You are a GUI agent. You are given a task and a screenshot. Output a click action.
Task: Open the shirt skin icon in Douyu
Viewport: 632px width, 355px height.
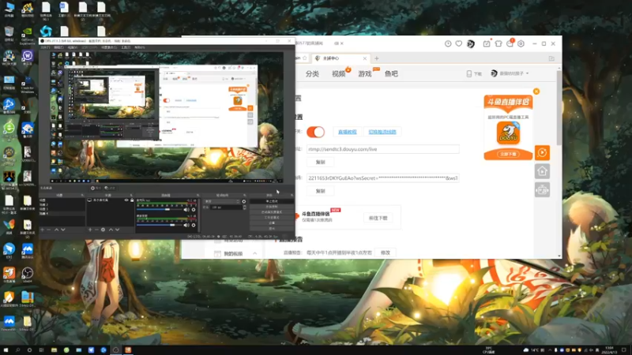[498, 43]
